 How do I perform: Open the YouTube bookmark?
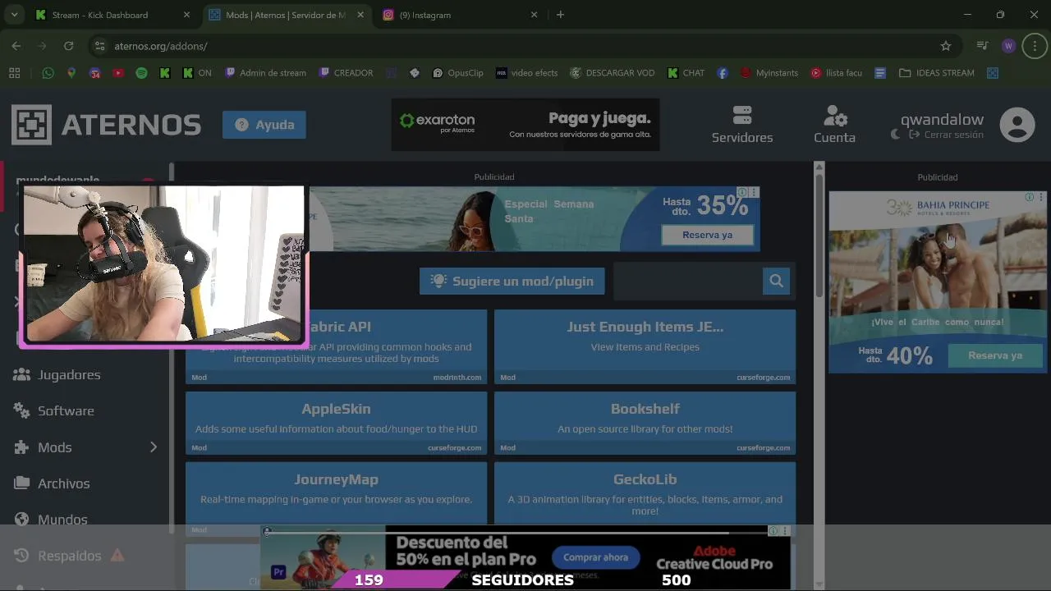point(118,73)
